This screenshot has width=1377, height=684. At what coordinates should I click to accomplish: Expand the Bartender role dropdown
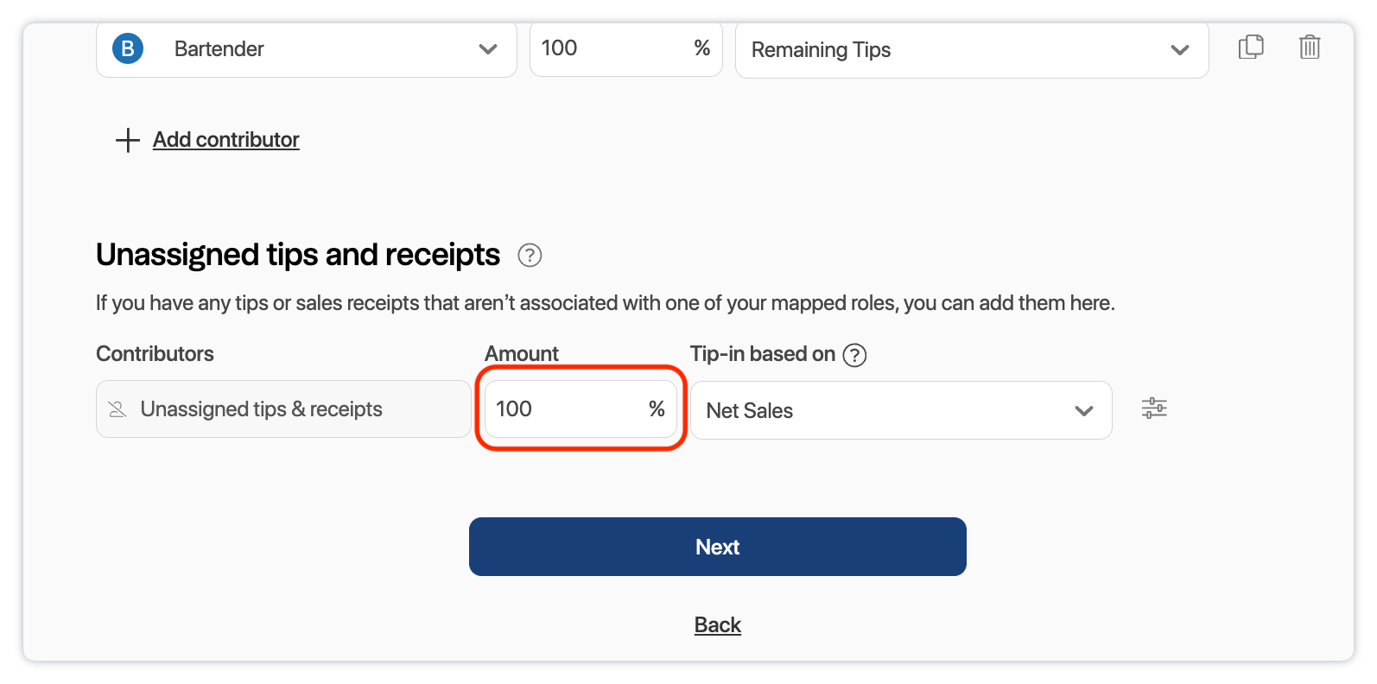click(487, 49)
